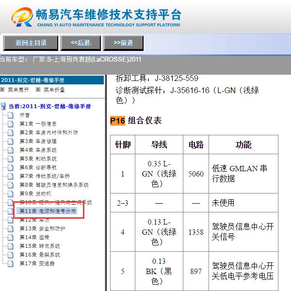This screenshot has height=291, width=291.
Task: Select the 2011-别克-君越-维修手册 header tab
Action: pyautogui.click(x=52, y=80)
